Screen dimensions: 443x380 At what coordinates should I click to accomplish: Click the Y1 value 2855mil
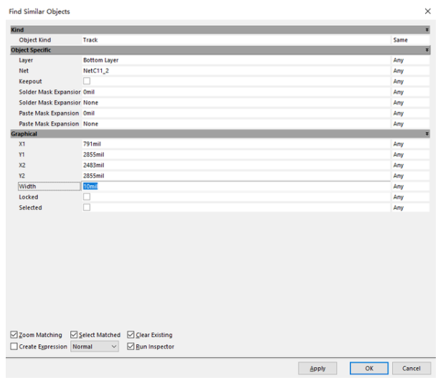pos(236,155)
